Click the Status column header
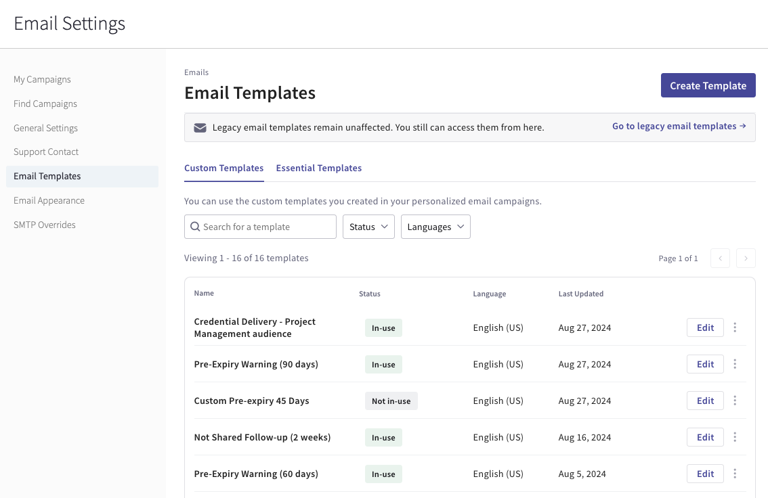The image size is (768, 498). coord(369,294)
